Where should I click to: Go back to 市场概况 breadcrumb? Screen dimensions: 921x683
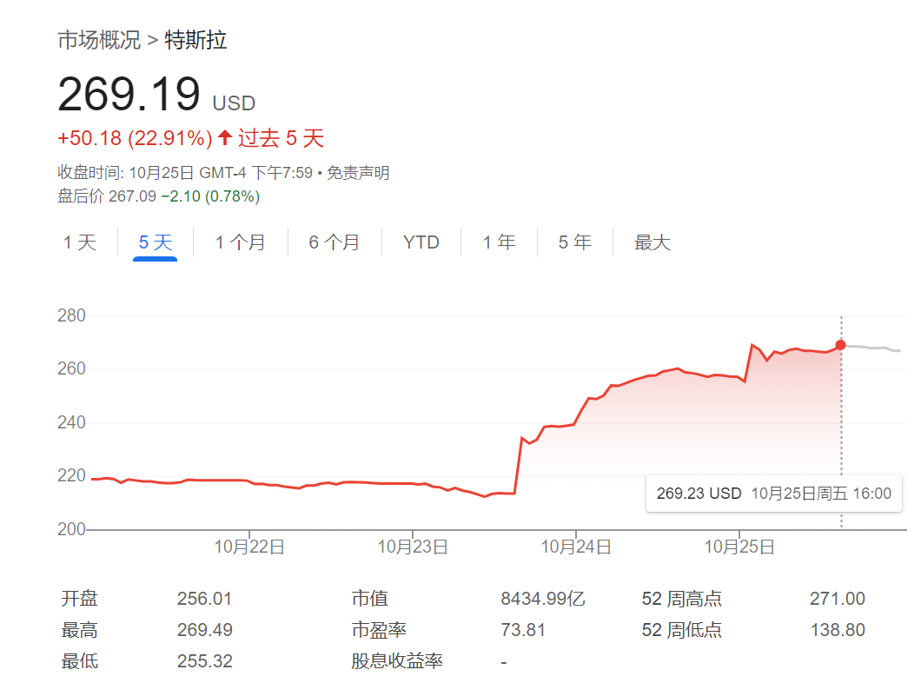98,40
